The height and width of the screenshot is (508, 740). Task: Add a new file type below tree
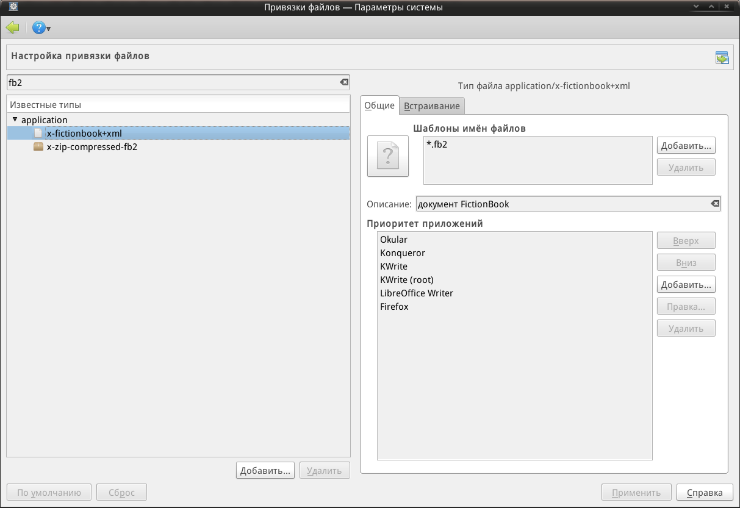(x=265, y=470)
